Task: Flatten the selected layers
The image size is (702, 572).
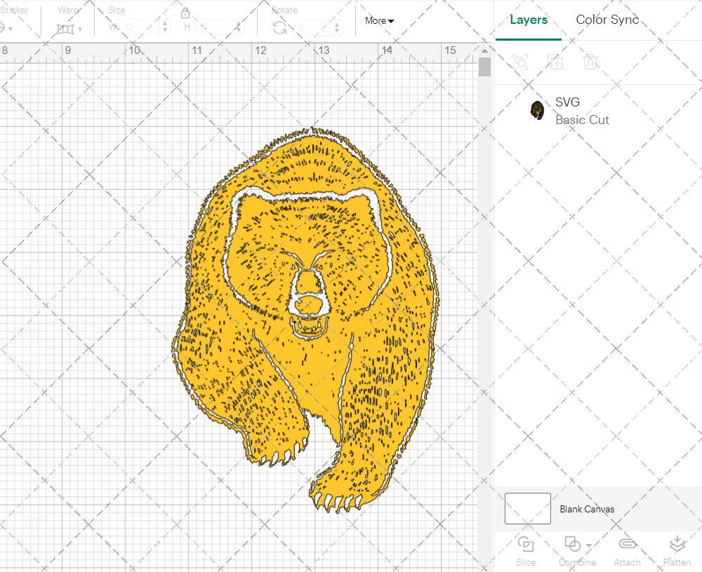Action: tap(677, 550)
